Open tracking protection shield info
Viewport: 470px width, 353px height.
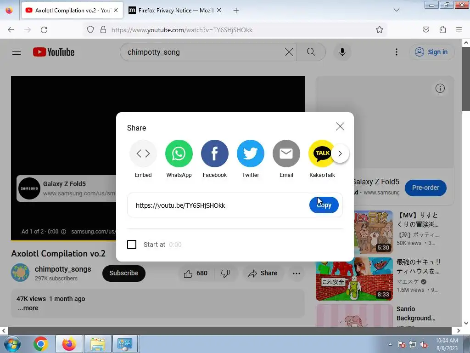pyautogui.click(x=90, y=30)
